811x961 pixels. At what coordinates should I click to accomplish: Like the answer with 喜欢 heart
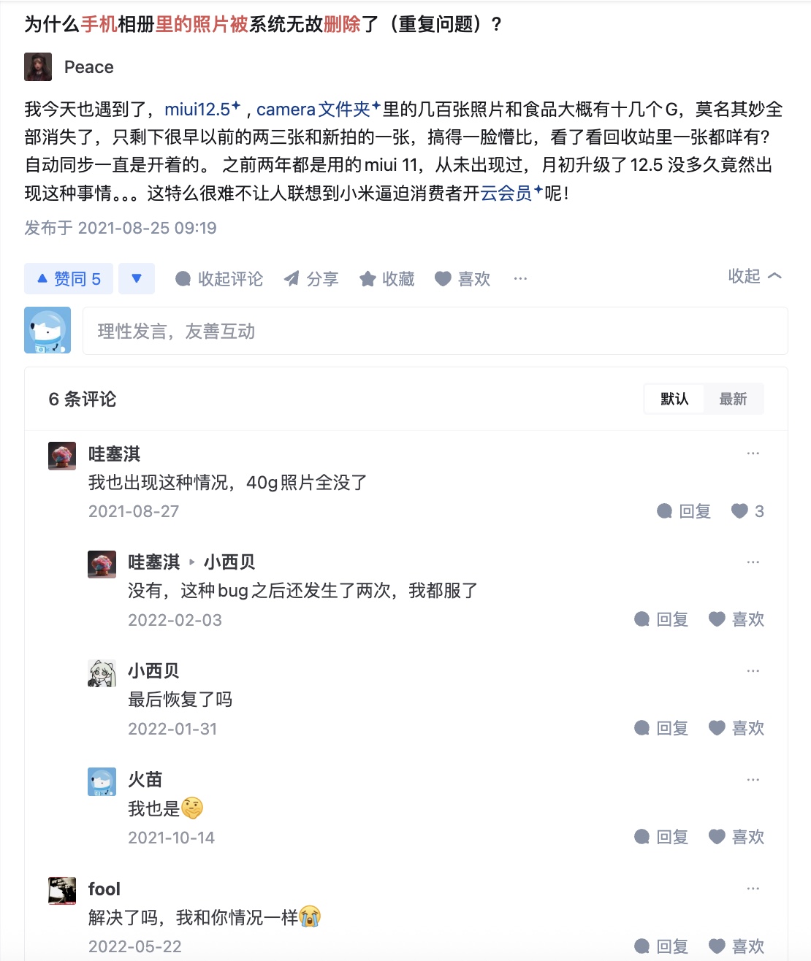pyautogui.click(x=462, y=279)
